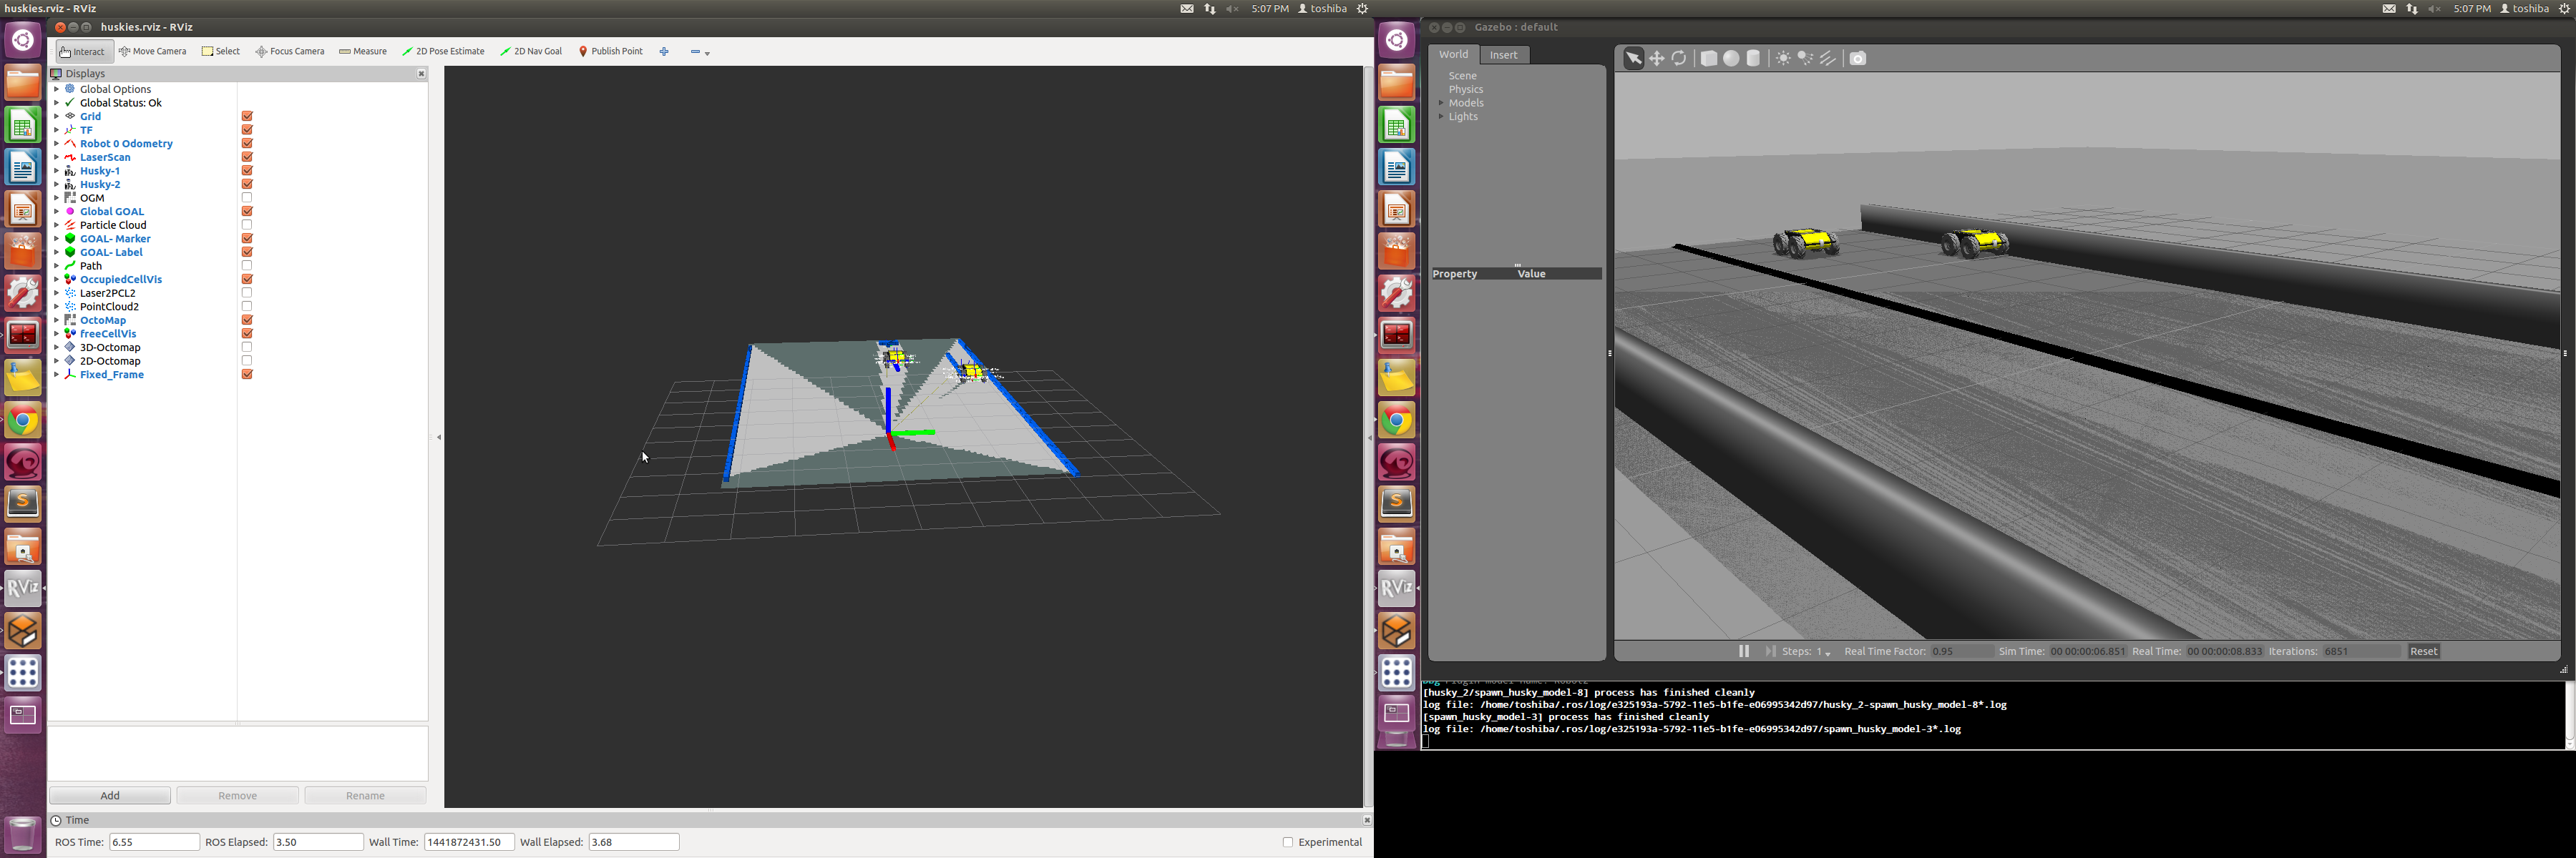Expand the Models tree in Gazebo

[x=1441, y=103]
